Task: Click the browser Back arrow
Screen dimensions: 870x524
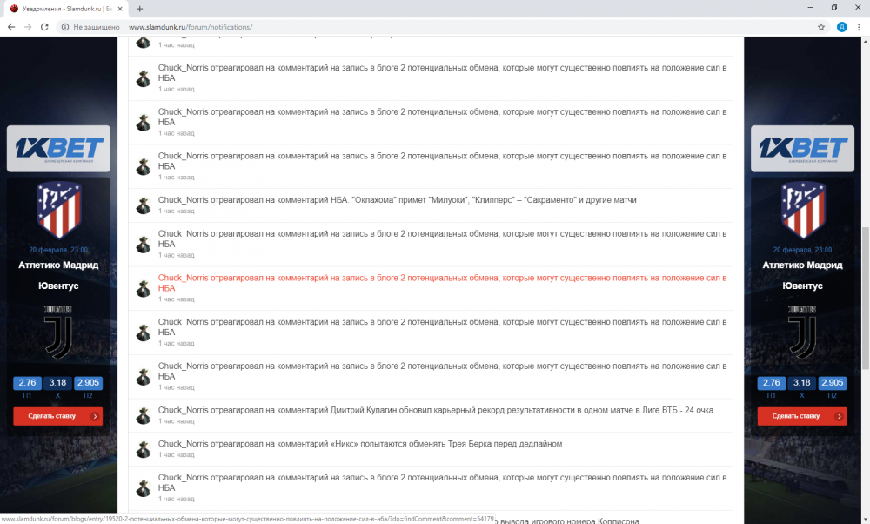Action: coord(11,27)
